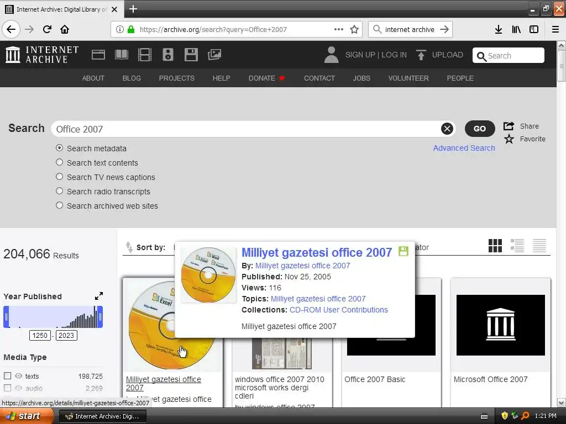Image resolution: width=566 pixels, height=424 pixels.
Task: Select Search metadata radio button
Action: [x=60, y=148]
